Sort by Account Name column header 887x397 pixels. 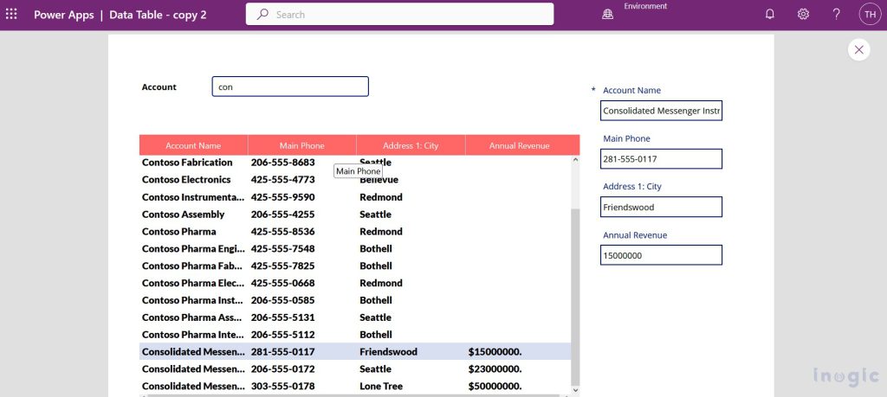[193, 145]
